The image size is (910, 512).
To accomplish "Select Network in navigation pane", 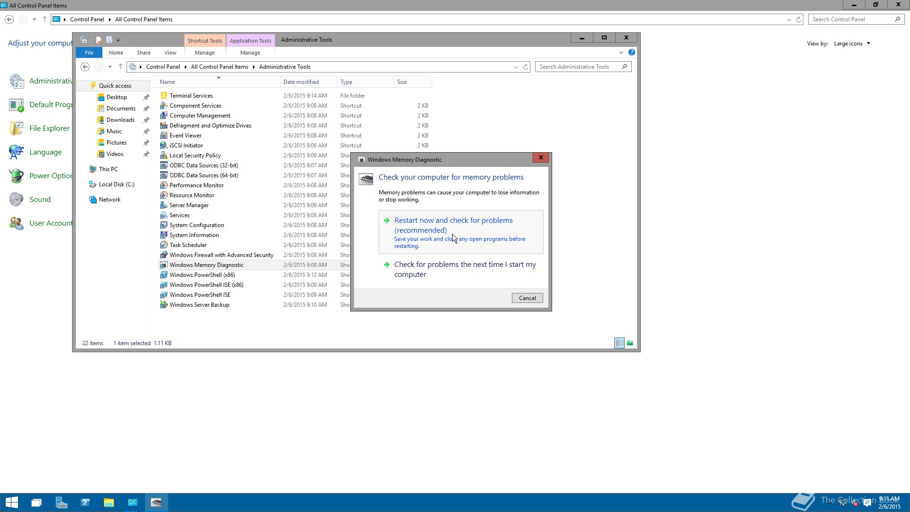I will [x=109, y=200].
